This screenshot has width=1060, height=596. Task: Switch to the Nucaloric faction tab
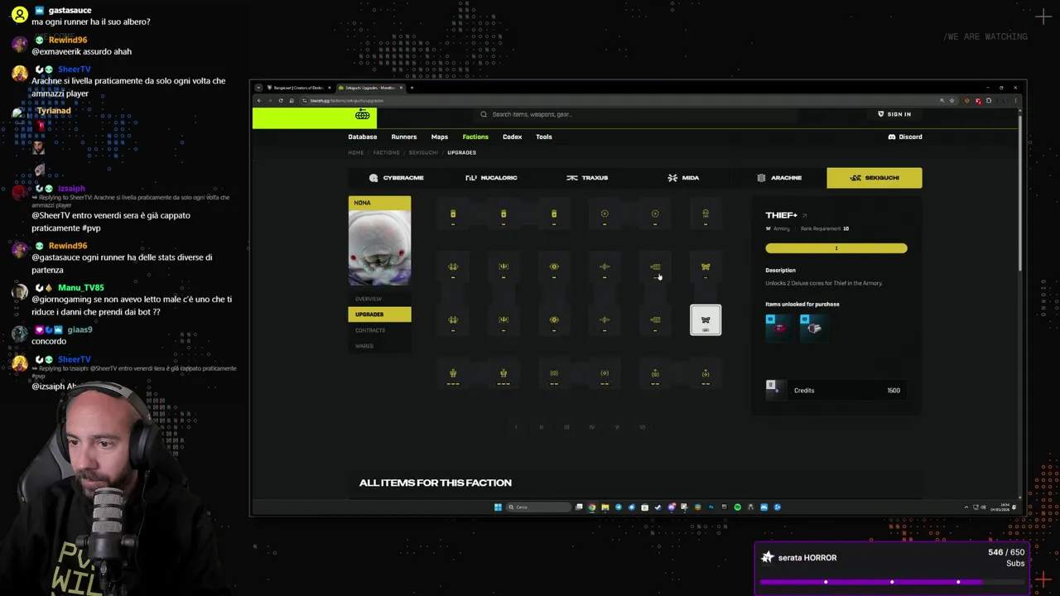click(x=492, y=178)
